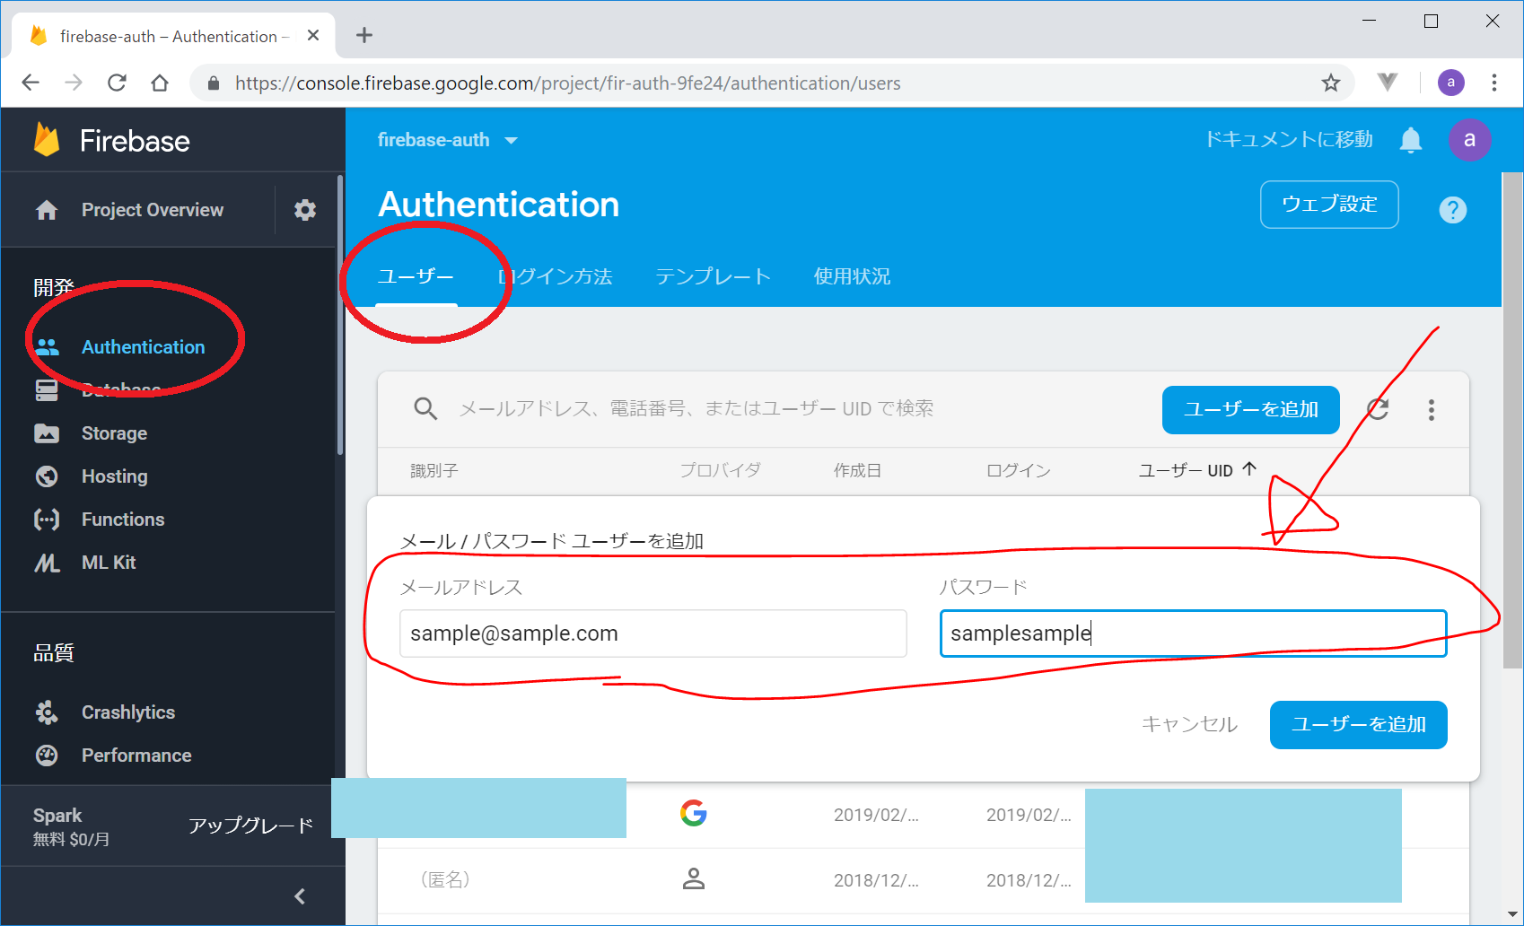1524x926 pixels.
Task: Open Crashlytics section
Action: (128, 712)
